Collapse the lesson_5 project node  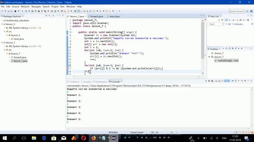tap(2, 24)
